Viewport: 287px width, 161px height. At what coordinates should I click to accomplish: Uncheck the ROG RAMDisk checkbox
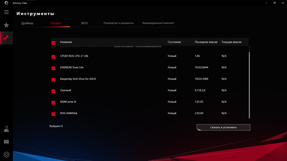tap(53, 114)
